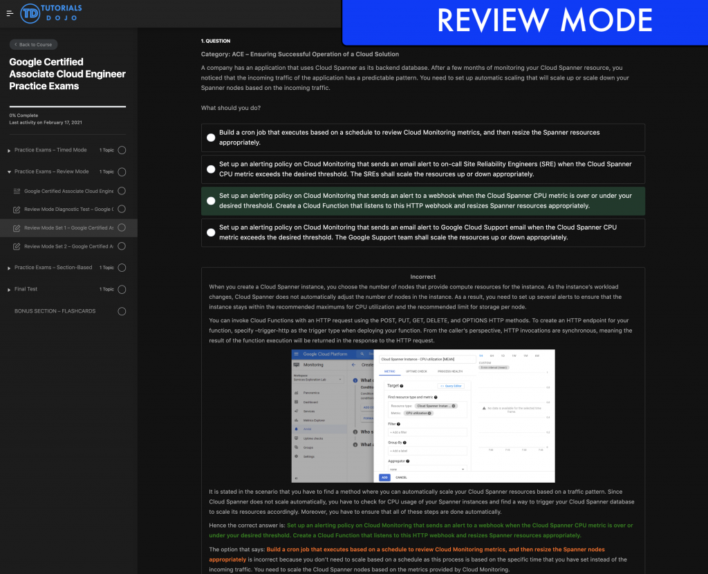Click the Google Certified Associate lesson icon
The image size is (708, 574).
coord(17,191)
